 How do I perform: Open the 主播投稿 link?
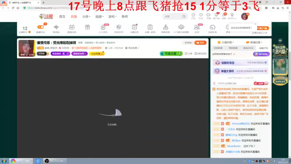point(226,42)
